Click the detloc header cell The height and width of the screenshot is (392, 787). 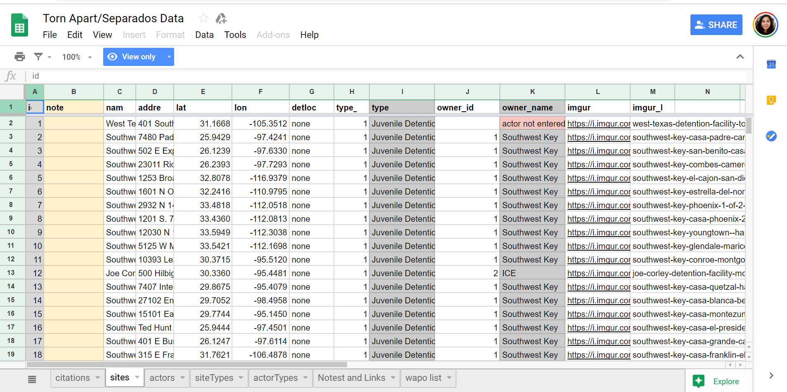[312, 108]
